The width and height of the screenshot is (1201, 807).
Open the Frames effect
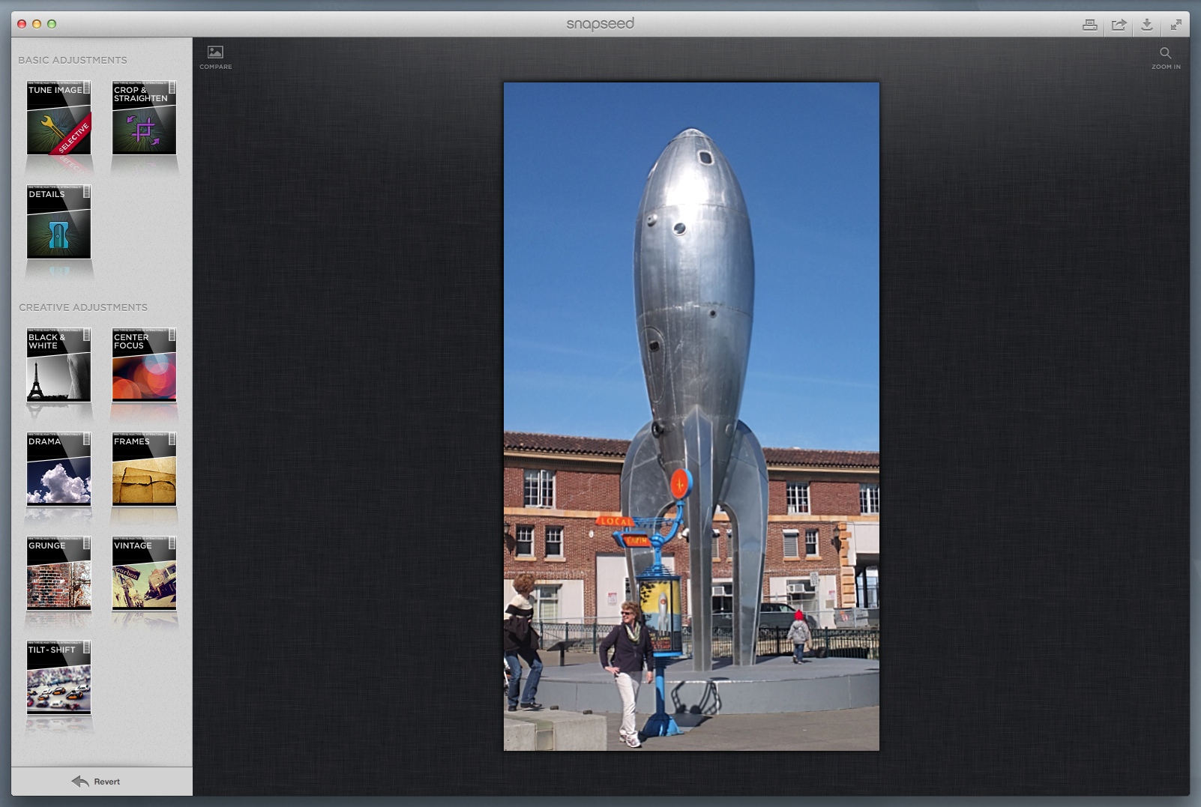point(144,469)
